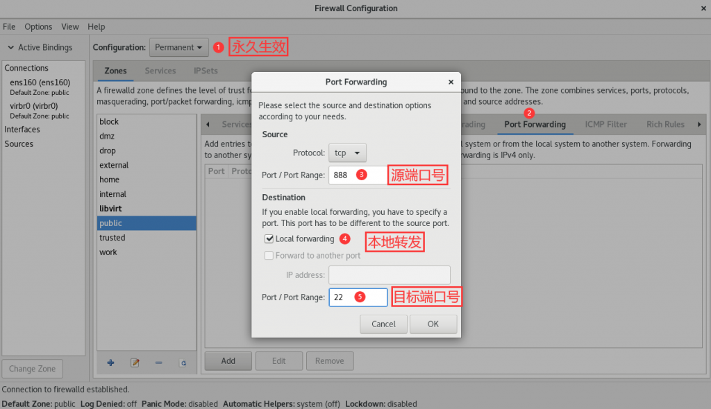Switch to the IPSets tab
The image size is (711, 409).
tap(206, 71)
